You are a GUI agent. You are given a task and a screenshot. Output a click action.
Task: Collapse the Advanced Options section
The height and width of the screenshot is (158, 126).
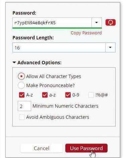(14, 63)
